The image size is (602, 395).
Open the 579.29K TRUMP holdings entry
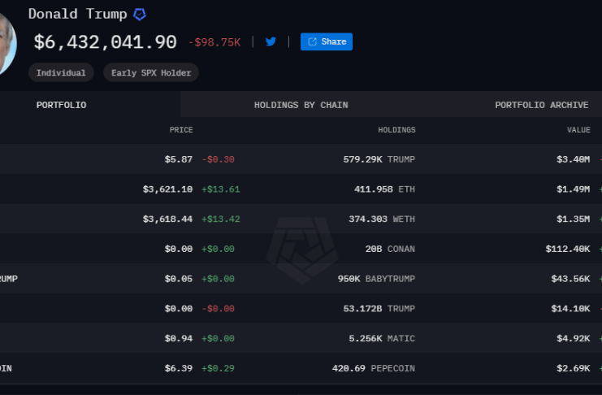[x=379, y=159]
